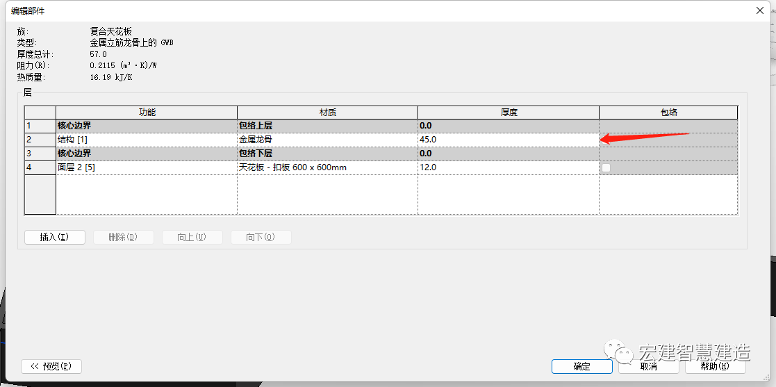Insert a new layer with 插入(I)
The image size is (776, 387).
point(54,237)
